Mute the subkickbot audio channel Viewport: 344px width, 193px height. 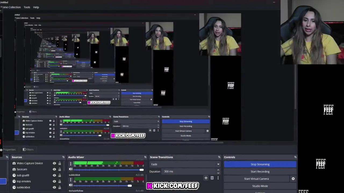(x=71, y=185)
